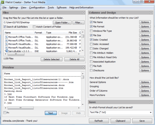Enable the Associated Application checkbox

(x=91, y=62)
